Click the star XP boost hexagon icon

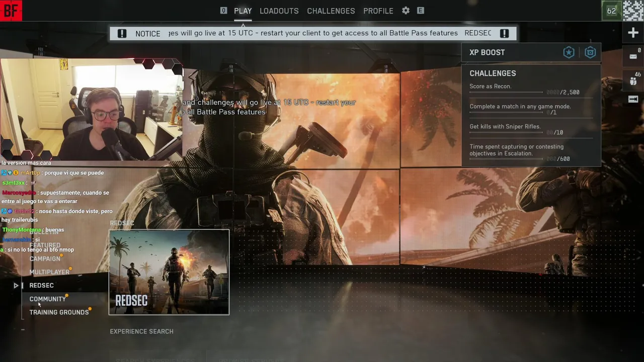click(569, 52)
